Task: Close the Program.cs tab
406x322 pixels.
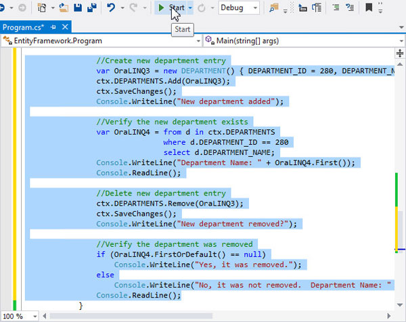Action: 66,27
